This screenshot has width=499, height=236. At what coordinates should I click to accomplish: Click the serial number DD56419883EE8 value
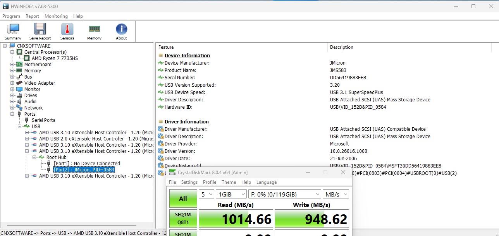(x=348, y=78)
